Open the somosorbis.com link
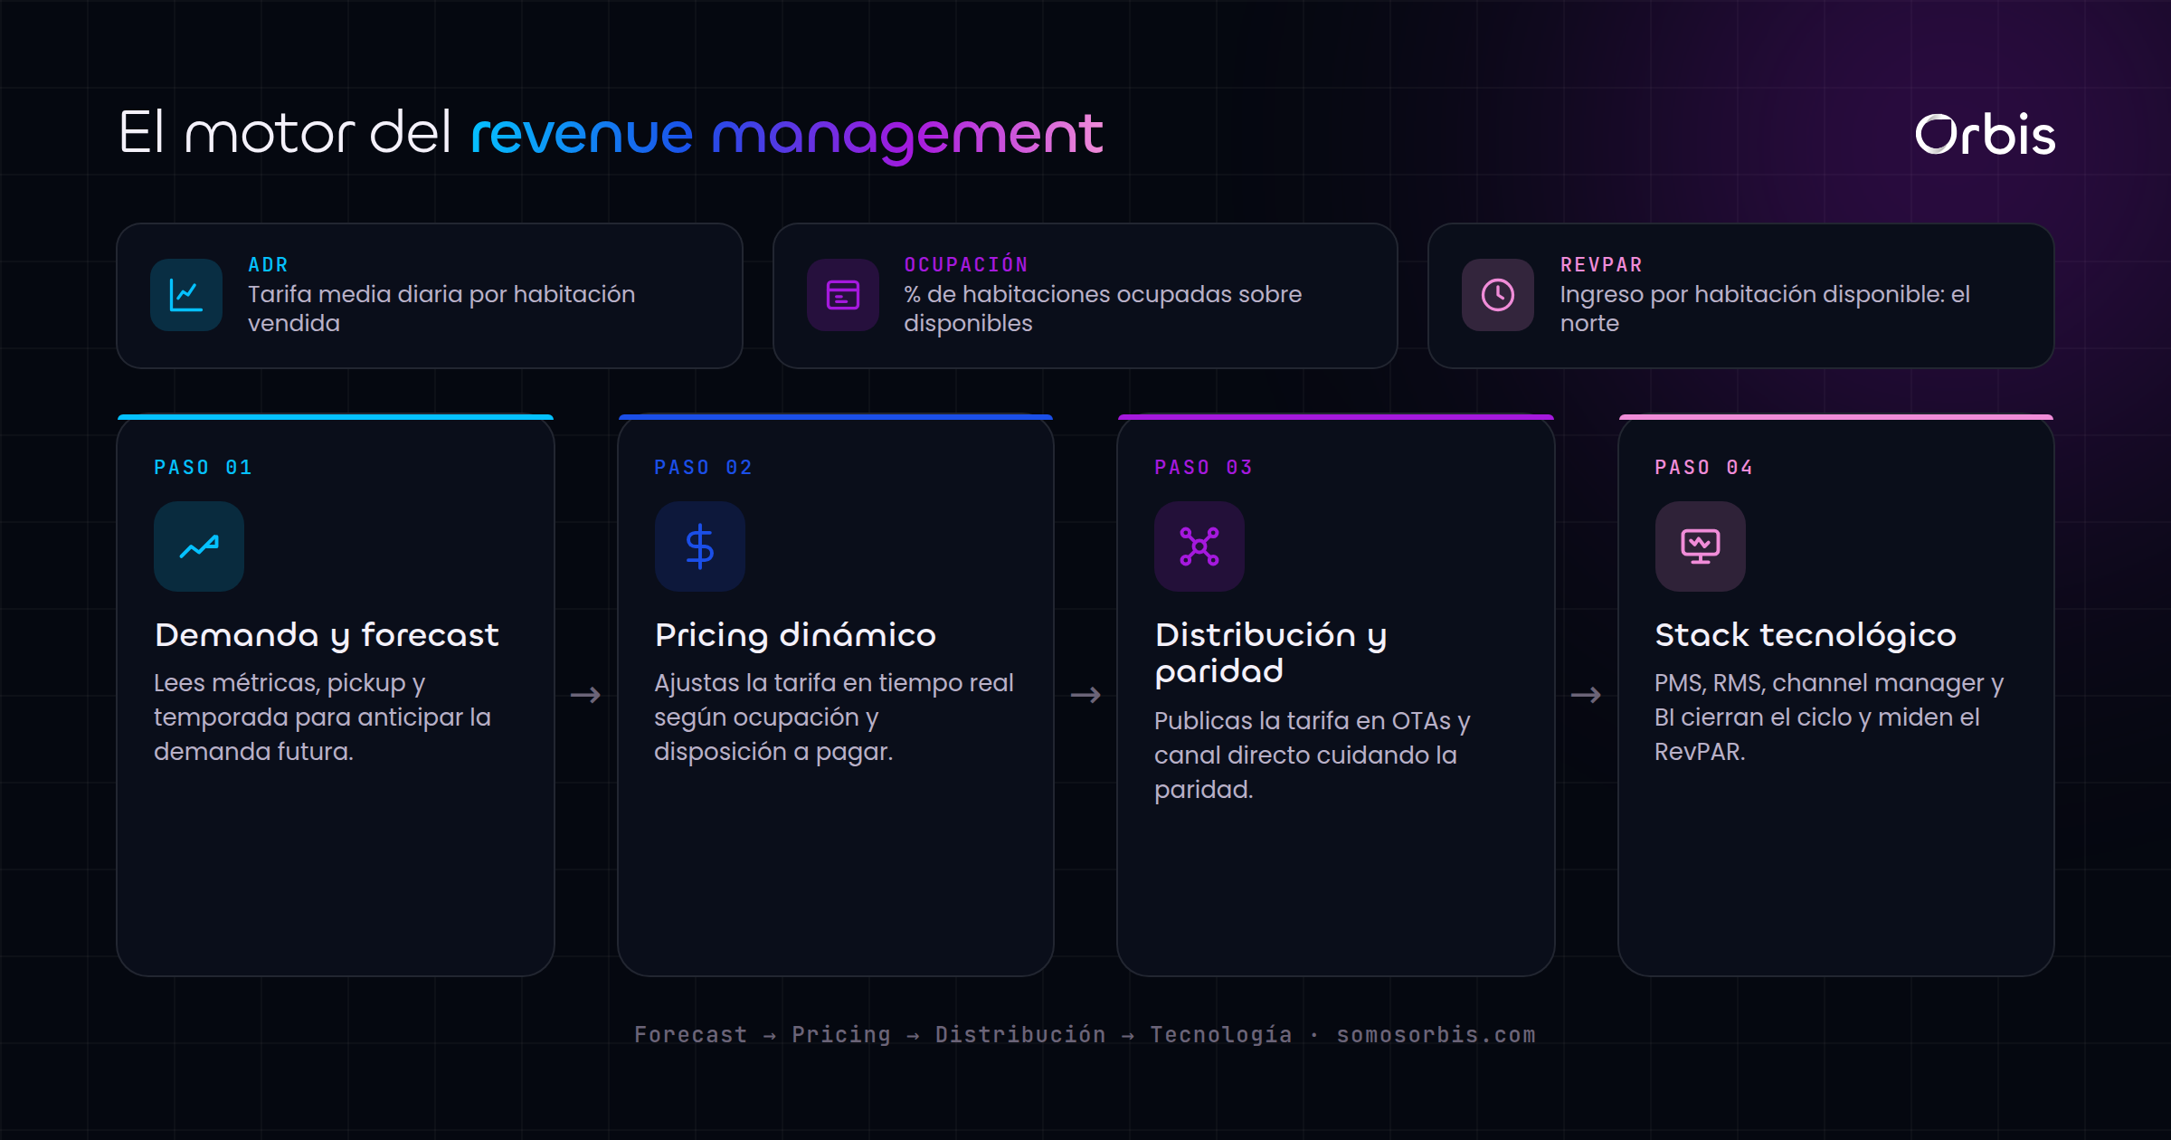 click(1436, 1034)
